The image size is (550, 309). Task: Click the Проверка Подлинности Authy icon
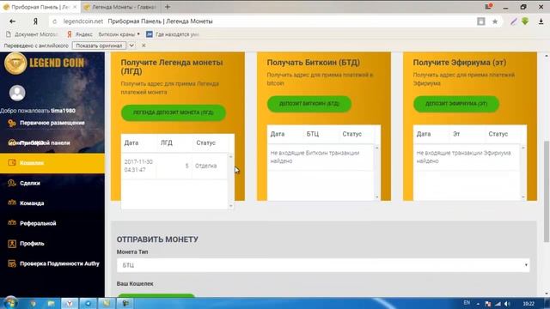(x=12, y=264)
